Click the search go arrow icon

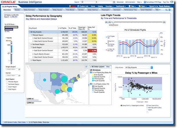click(107, 2)
